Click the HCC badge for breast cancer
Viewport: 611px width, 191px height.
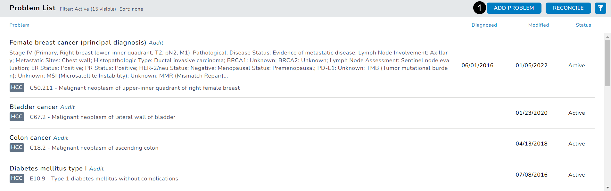click(x=17, y=87)
